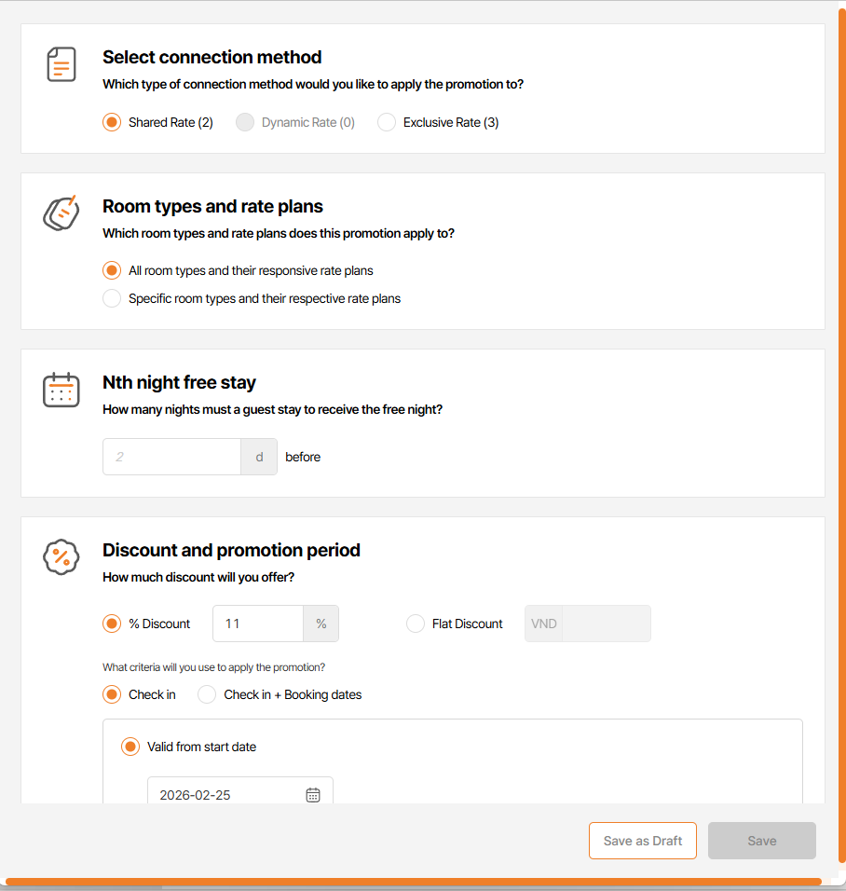
Task: Choose Specific room types and rate plans
Action: [112, 298]
